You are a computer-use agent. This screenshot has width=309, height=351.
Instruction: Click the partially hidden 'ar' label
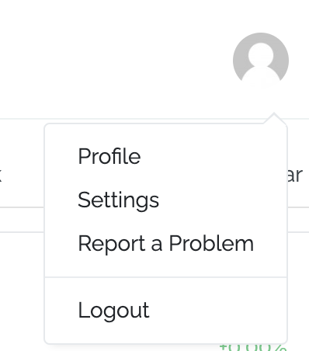(295, 175)
